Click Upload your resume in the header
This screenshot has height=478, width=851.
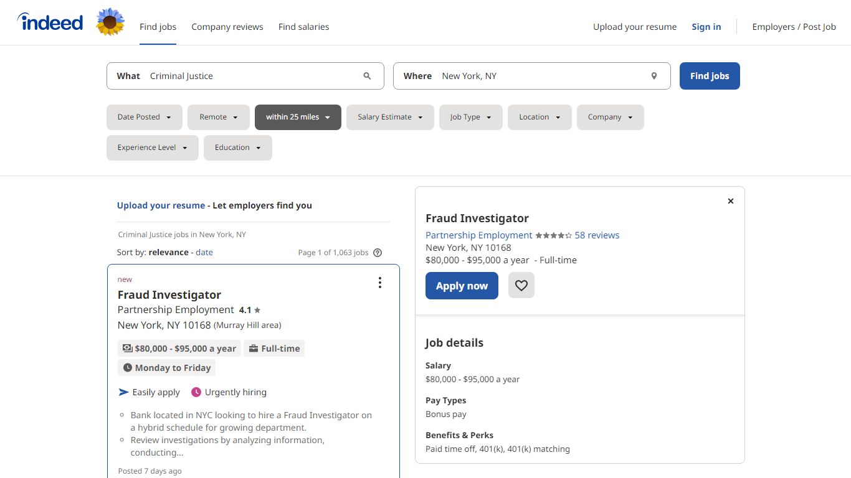coord(635,27)
